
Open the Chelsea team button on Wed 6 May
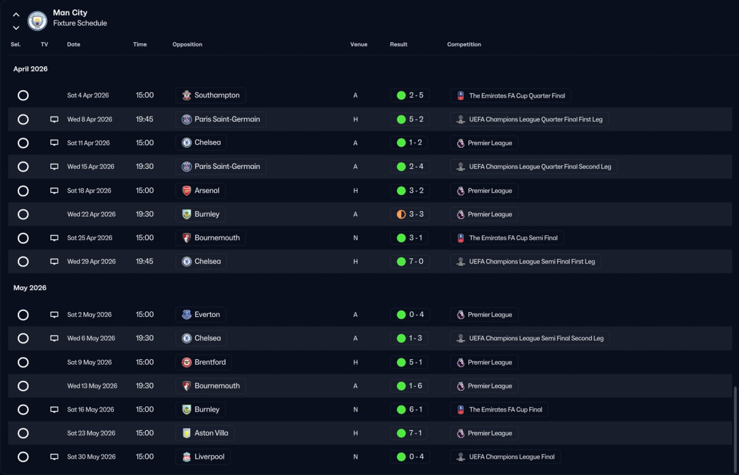[x=201, y=338]
